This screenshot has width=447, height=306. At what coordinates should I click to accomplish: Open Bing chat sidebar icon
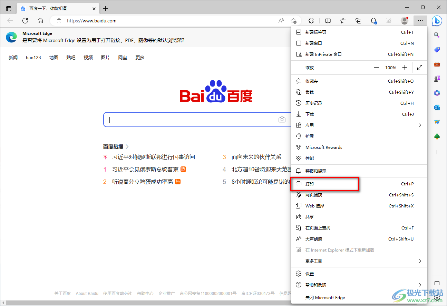(x=437, y=21)
